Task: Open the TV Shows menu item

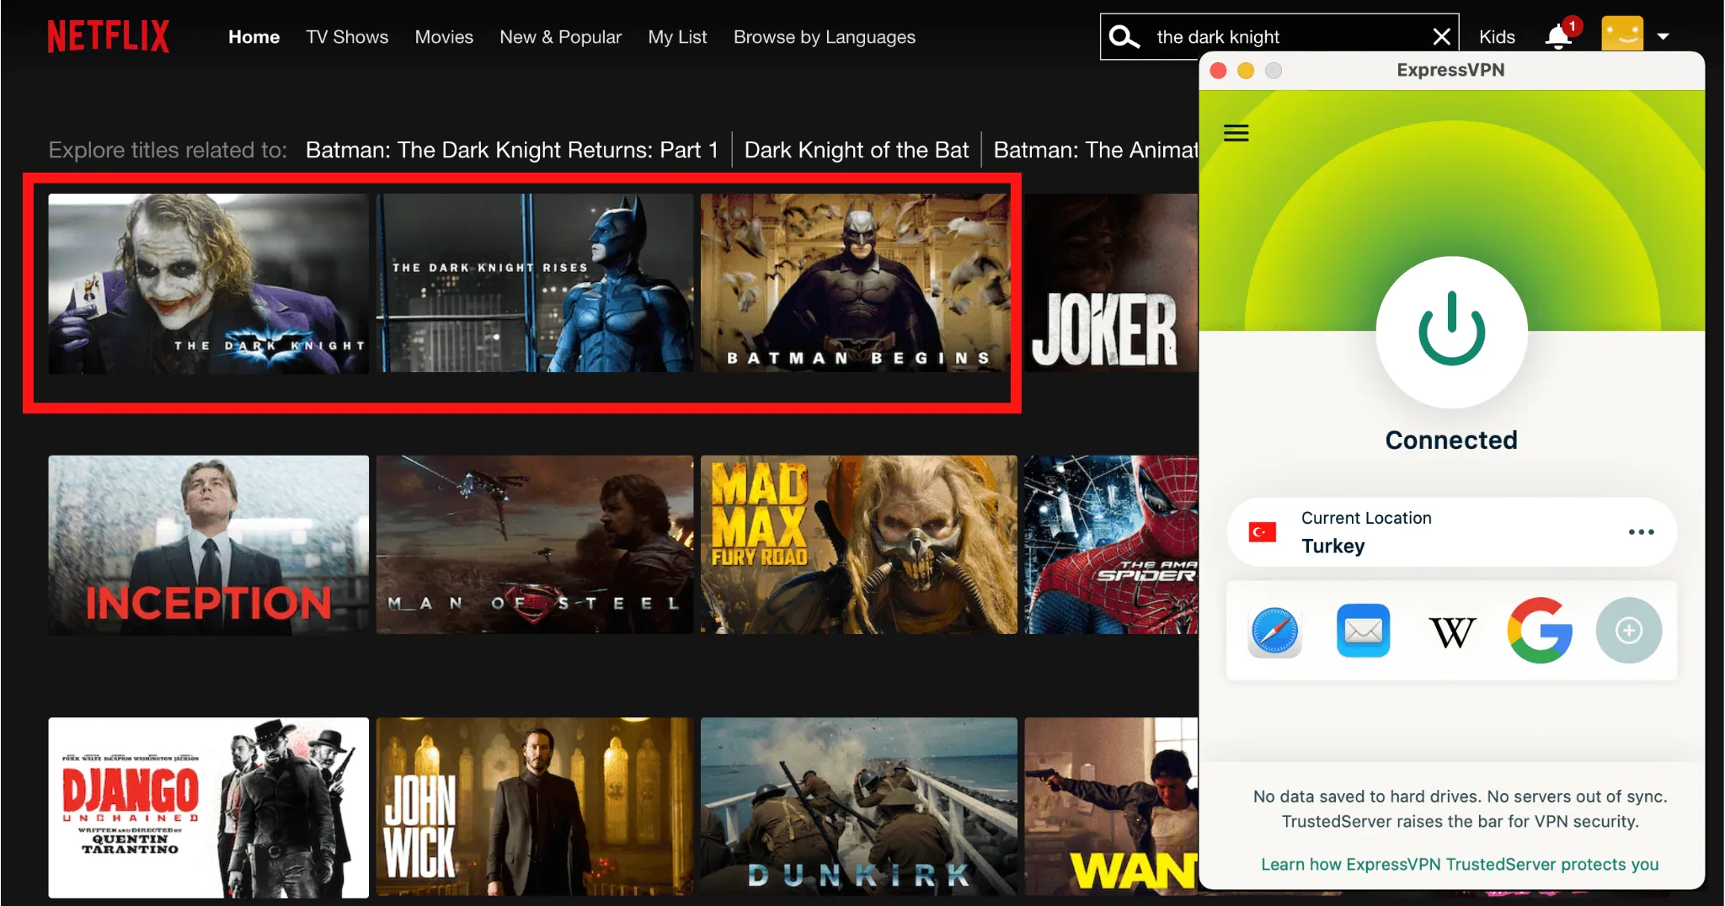Action: 347,37
